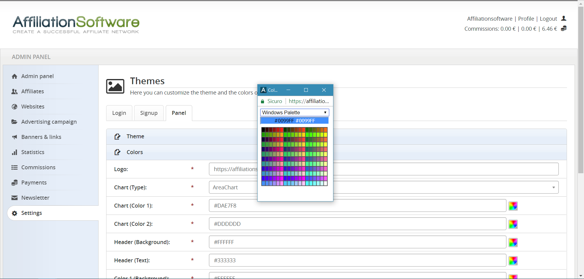
Task: Open Affiliates in the sidebar
Action: (x=33, y=91)
